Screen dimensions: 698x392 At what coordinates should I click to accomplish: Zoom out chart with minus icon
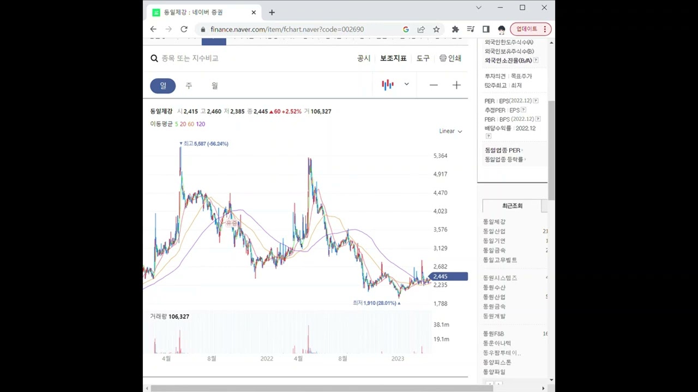pos(434,85)
